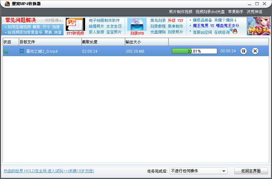This screenshot has width=272, height=179.
Task: Open the 不进行任何操作 combo box
Action: (x=198, y=171)
